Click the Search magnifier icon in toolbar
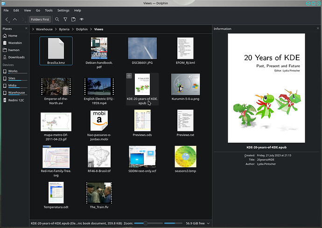322x228 pixels. click(57, 20)
